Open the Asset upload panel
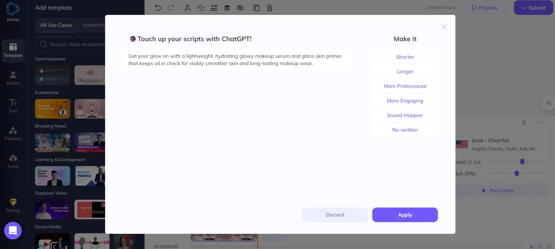Image resolution: width=555 pixels, height=249 pixels. [x=13, y=161]
